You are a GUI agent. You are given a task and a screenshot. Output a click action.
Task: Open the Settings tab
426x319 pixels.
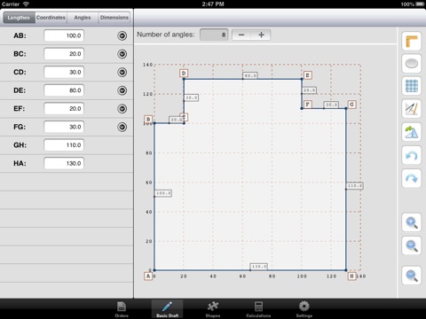tap(304, 309)
